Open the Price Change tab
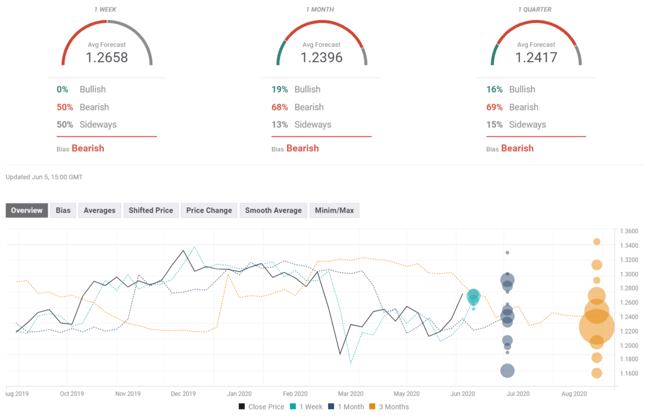 [209, 210]
